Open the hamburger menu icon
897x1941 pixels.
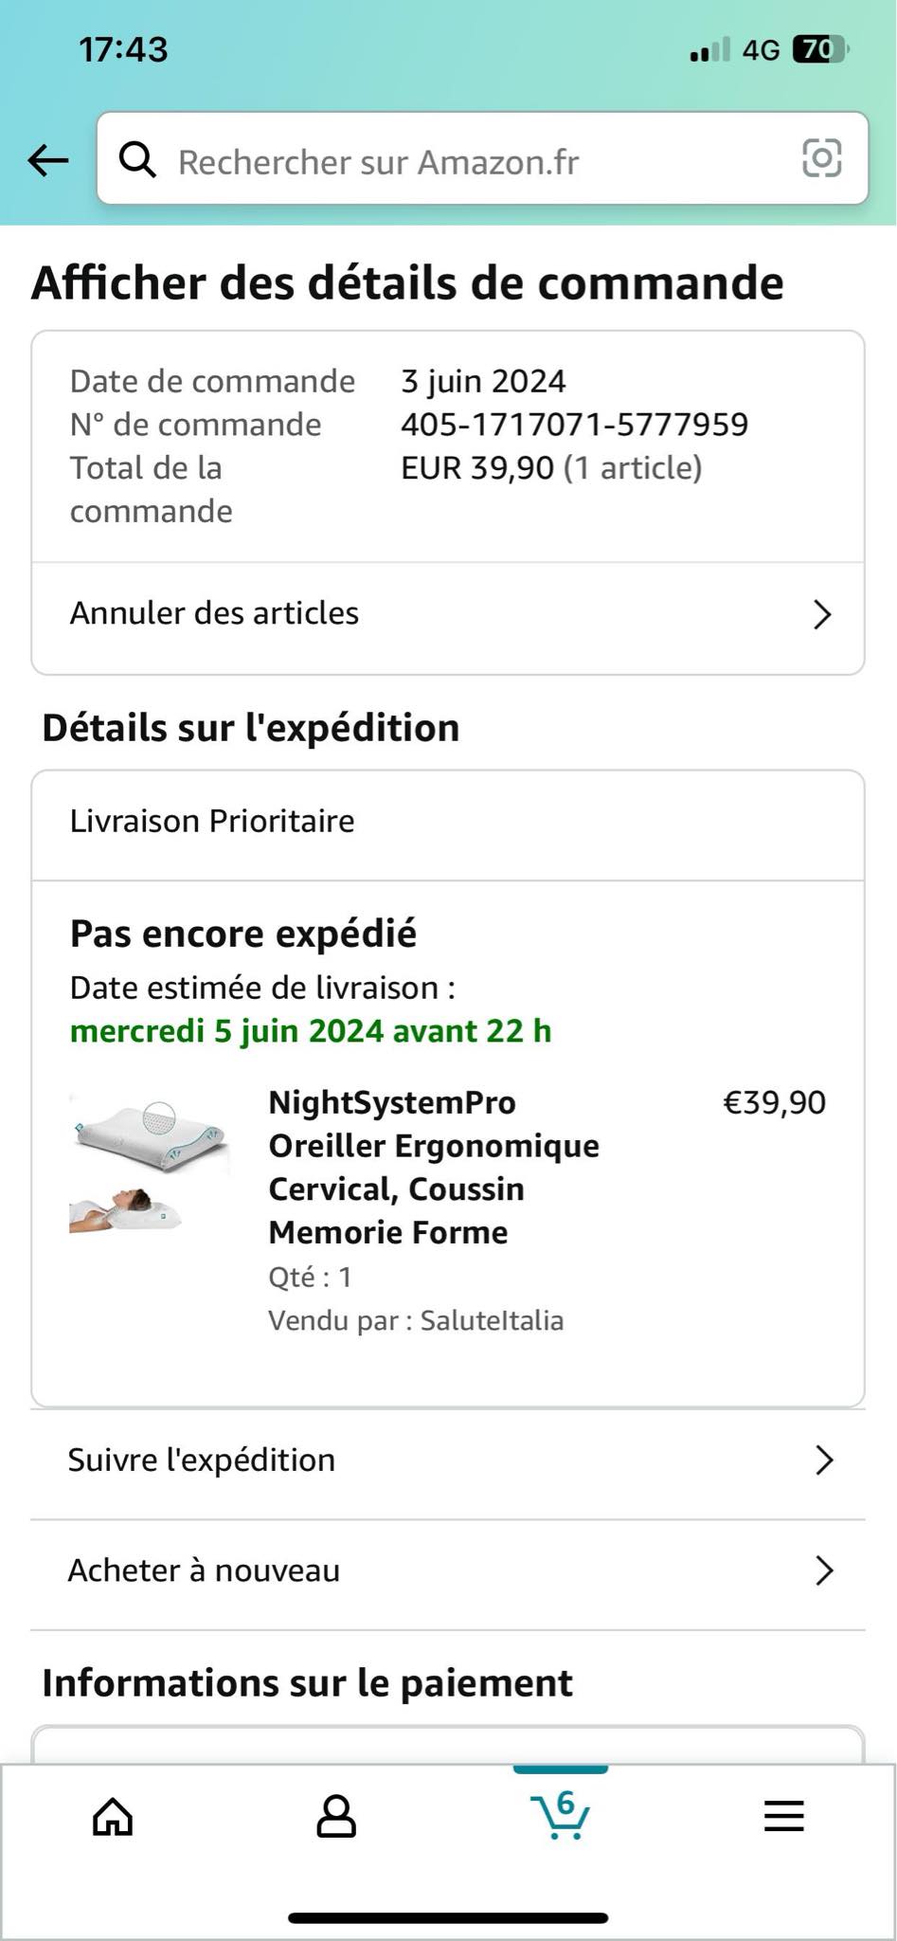(784, 1817)
